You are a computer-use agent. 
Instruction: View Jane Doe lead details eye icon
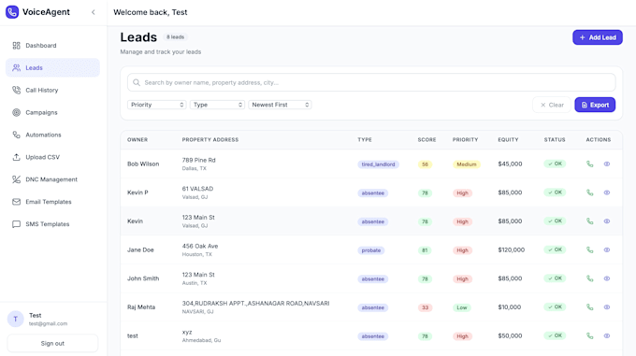[607, 249]
